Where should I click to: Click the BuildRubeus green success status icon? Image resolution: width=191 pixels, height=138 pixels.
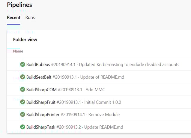[22, 64]
